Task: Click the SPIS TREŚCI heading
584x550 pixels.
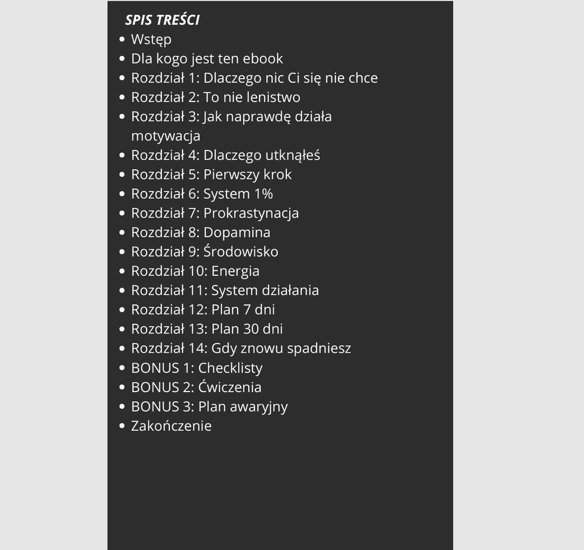Action: 163,20
